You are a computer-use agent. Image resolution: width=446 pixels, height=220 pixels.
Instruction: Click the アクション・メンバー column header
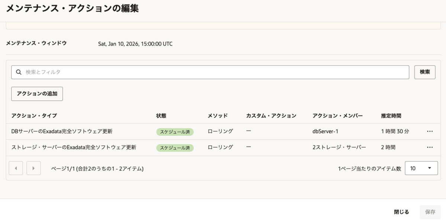(x=337, y=116)
